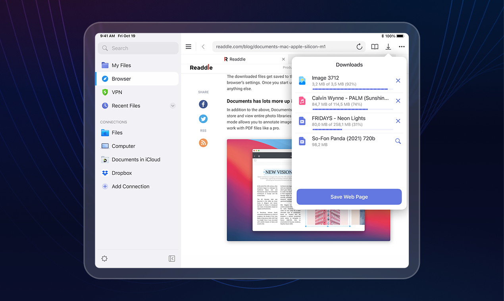Open the hamburger menu icon
Image resolution: width=504 pixels, height=301 pixels.
[x=189, y=47]
